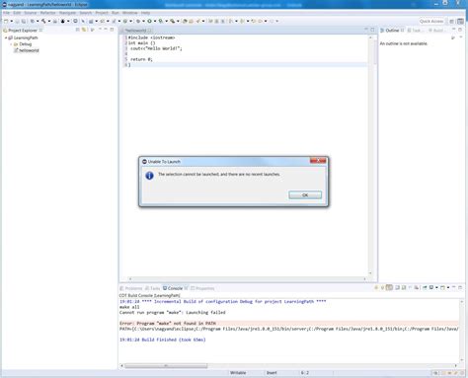Open the Tasks tab in bottom panel
The width and height of the screenshot is (468, 378).
tap(152, 288)
